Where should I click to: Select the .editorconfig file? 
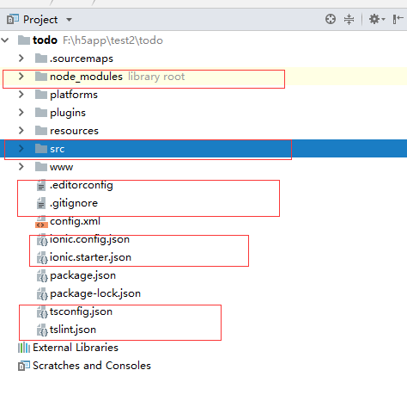[82, 185]
